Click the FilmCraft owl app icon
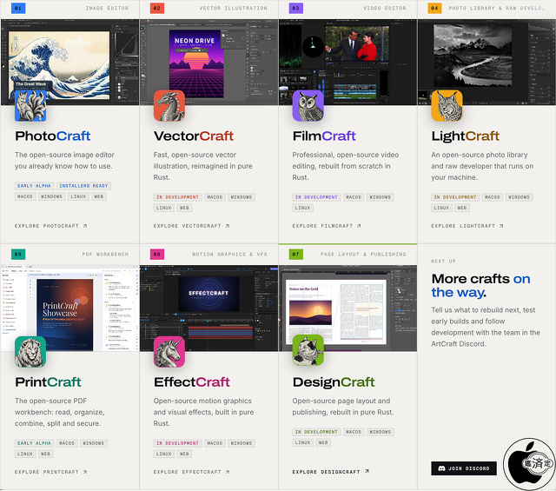Image resolution: width=556 pixels, height=491 pixels. pos(308,106)
